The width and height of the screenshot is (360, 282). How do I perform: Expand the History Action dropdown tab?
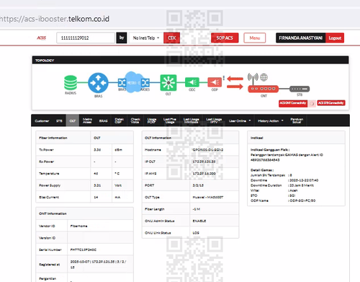coord(271,120)
